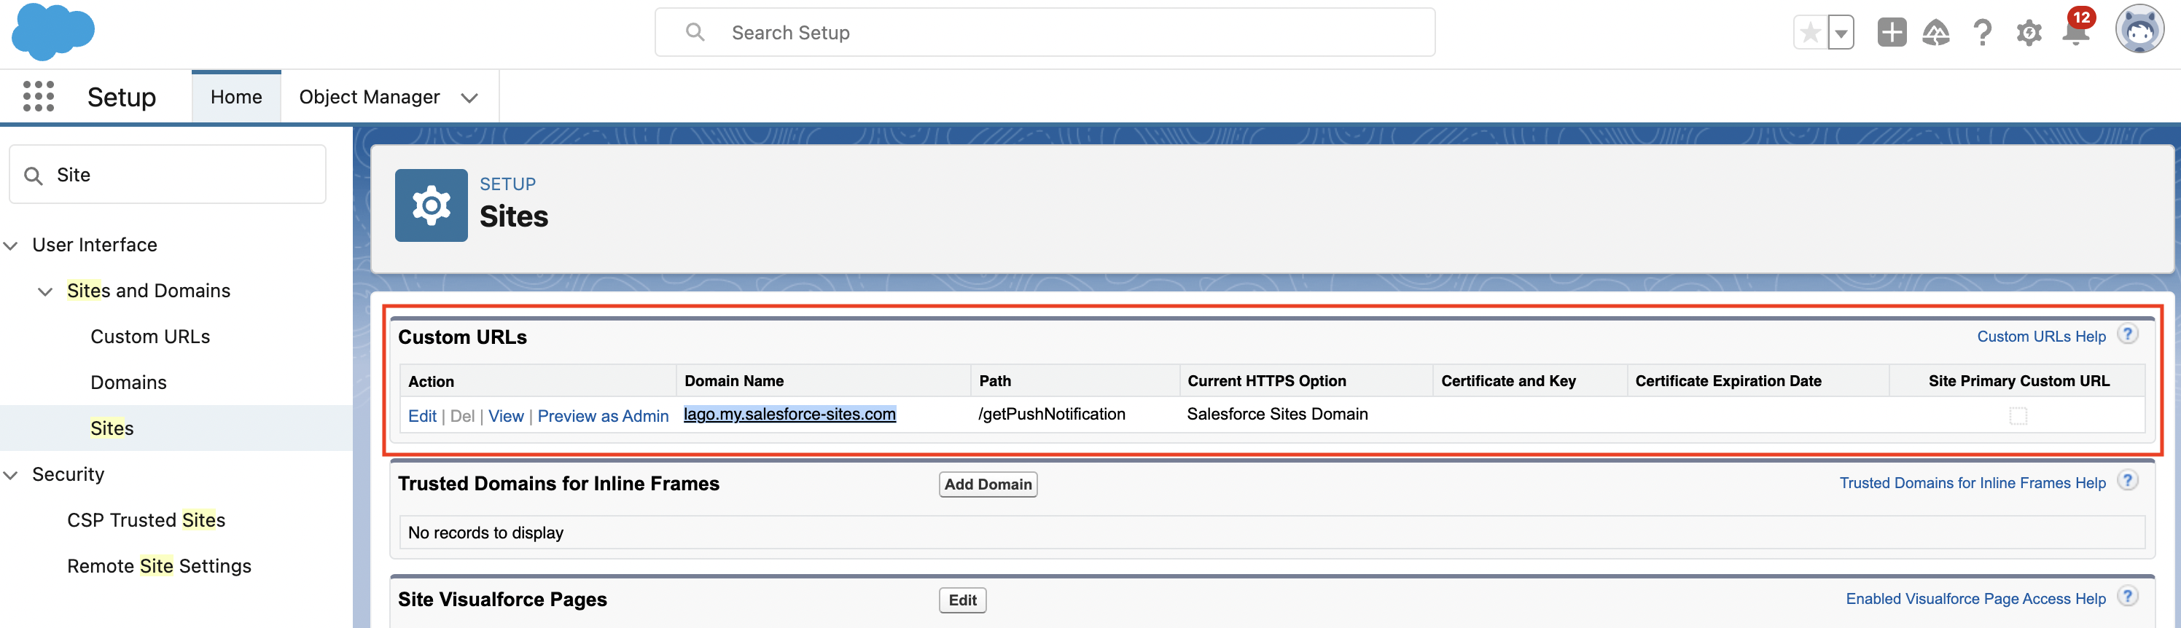Open the Trailhead guidance icon
Screen dimensions: 2181x628
(x=1936, y=33)
